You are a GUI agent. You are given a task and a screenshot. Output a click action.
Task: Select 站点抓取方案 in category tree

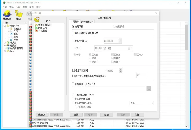(x=16, y=48)
